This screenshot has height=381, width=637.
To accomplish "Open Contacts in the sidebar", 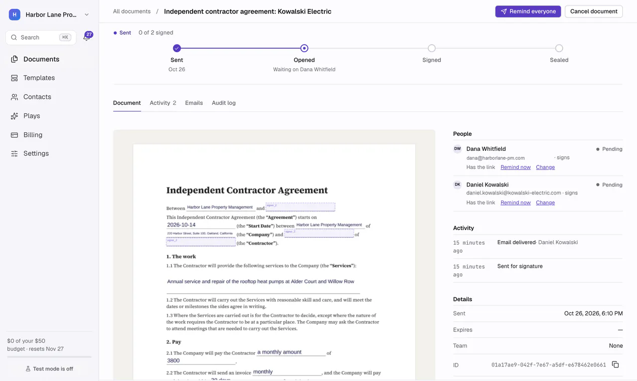I will tap(49, 97).
